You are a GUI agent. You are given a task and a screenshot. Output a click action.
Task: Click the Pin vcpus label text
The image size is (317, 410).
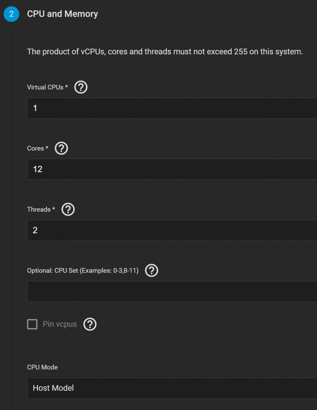60,324
